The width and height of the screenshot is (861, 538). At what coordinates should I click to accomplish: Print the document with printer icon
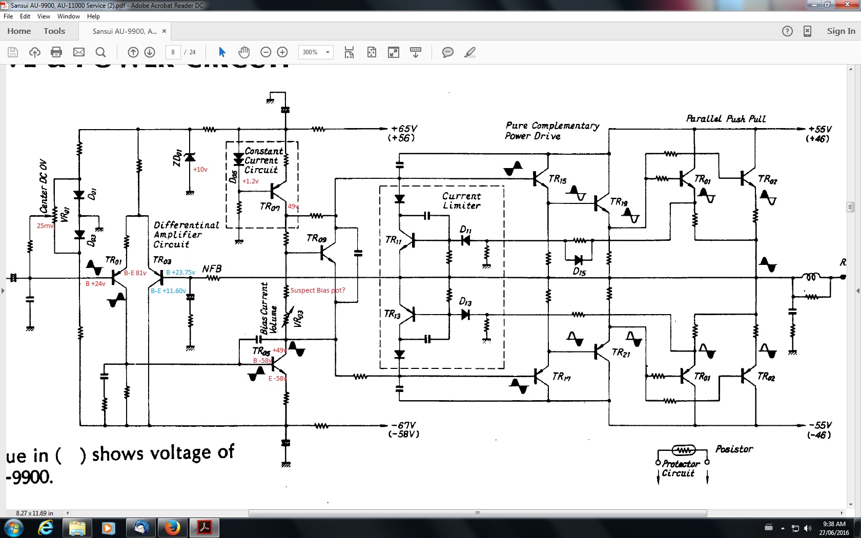point(56,52)
